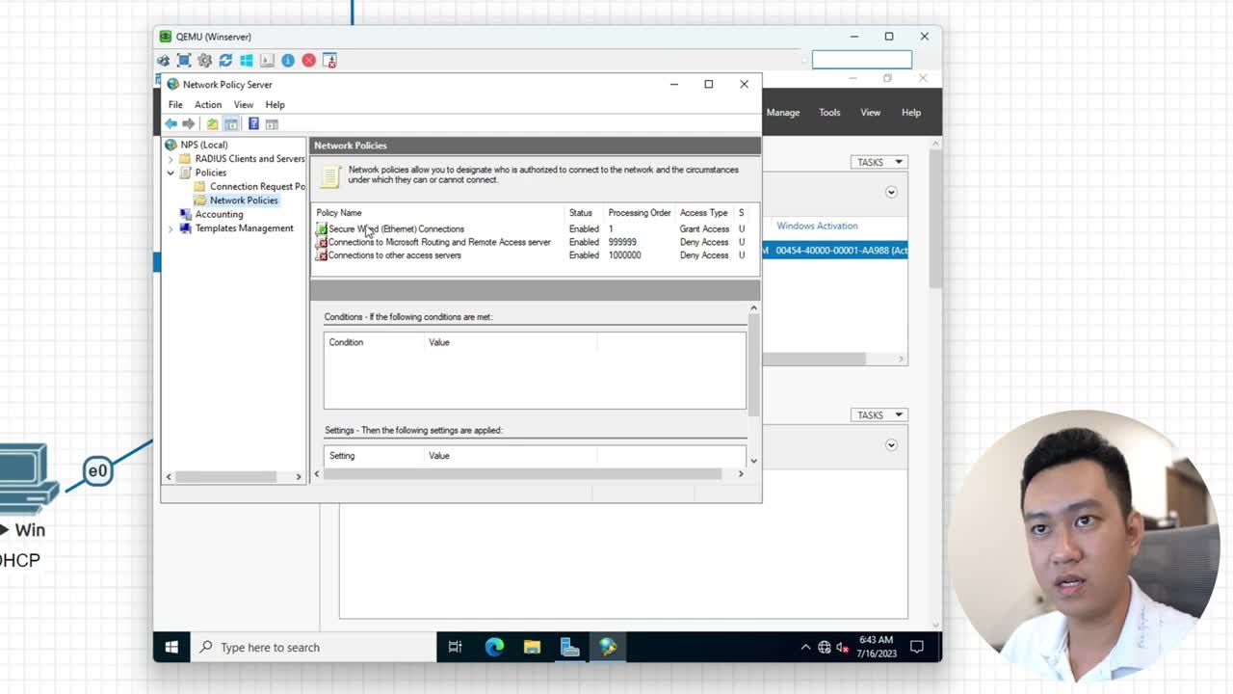1233x694 pixels.
Task: Open Tools menu in Server Manager
Action: coord(829,112)
